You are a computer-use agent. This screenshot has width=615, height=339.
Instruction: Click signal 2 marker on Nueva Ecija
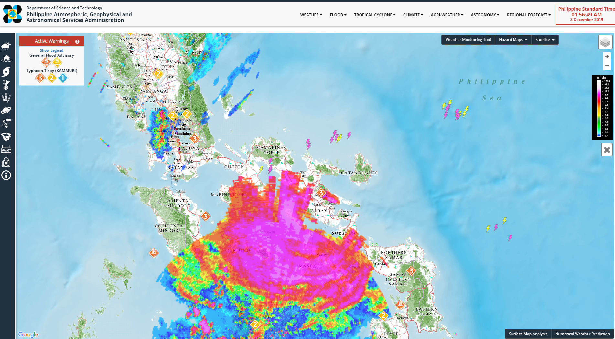click(158, 74)
